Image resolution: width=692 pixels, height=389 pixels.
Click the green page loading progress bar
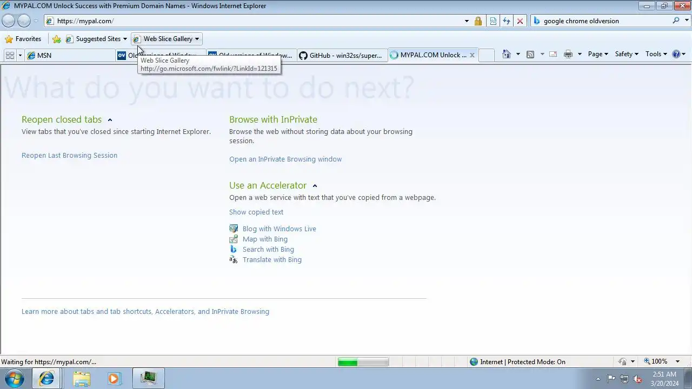pyautogui.click(x=363, y=362)
